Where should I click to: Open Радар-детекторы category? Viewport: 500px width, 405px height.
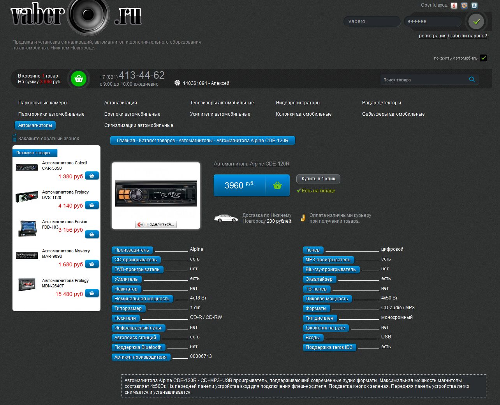[x=382, y=103]
